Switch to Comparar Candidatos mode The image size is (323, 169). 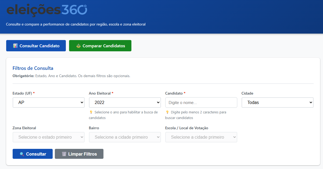[100, 45]
